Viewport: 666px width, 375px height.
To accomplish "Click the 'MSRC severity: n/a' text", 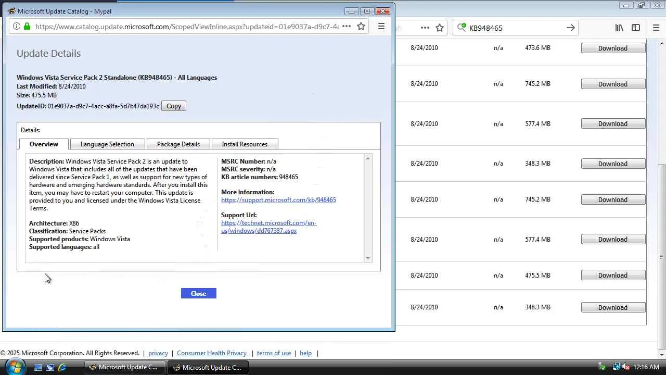I will point(248,169).
